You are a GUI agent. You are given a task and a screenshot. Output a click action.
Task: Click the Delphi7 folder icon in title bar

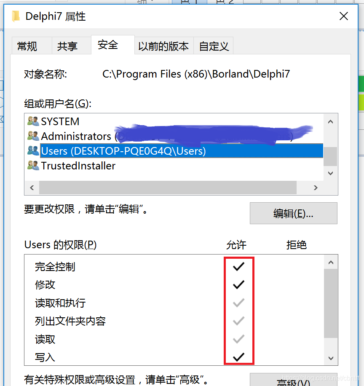16,16
